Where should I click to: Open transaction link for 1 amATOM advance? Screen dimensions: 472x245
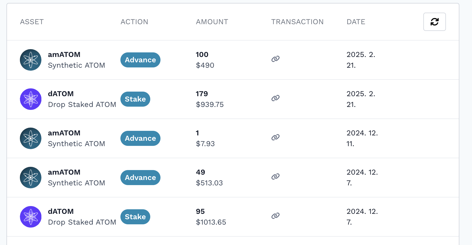[x=276, y=137]
